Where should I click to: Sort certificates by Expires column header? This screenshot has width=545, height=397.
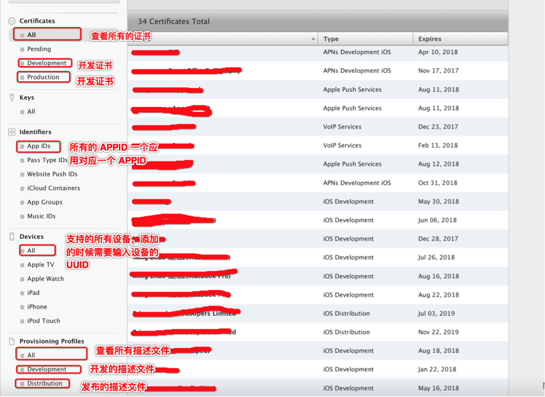(x=430, y=39)
